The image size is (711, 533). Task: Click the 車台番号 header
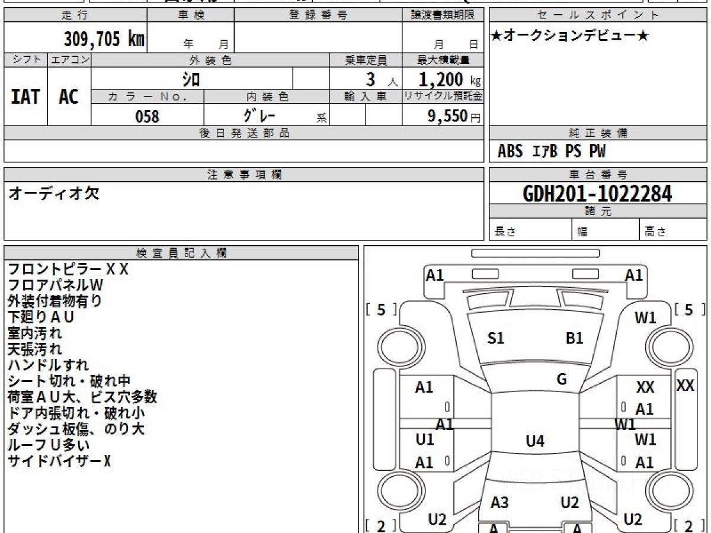click(x=598, y=175)
